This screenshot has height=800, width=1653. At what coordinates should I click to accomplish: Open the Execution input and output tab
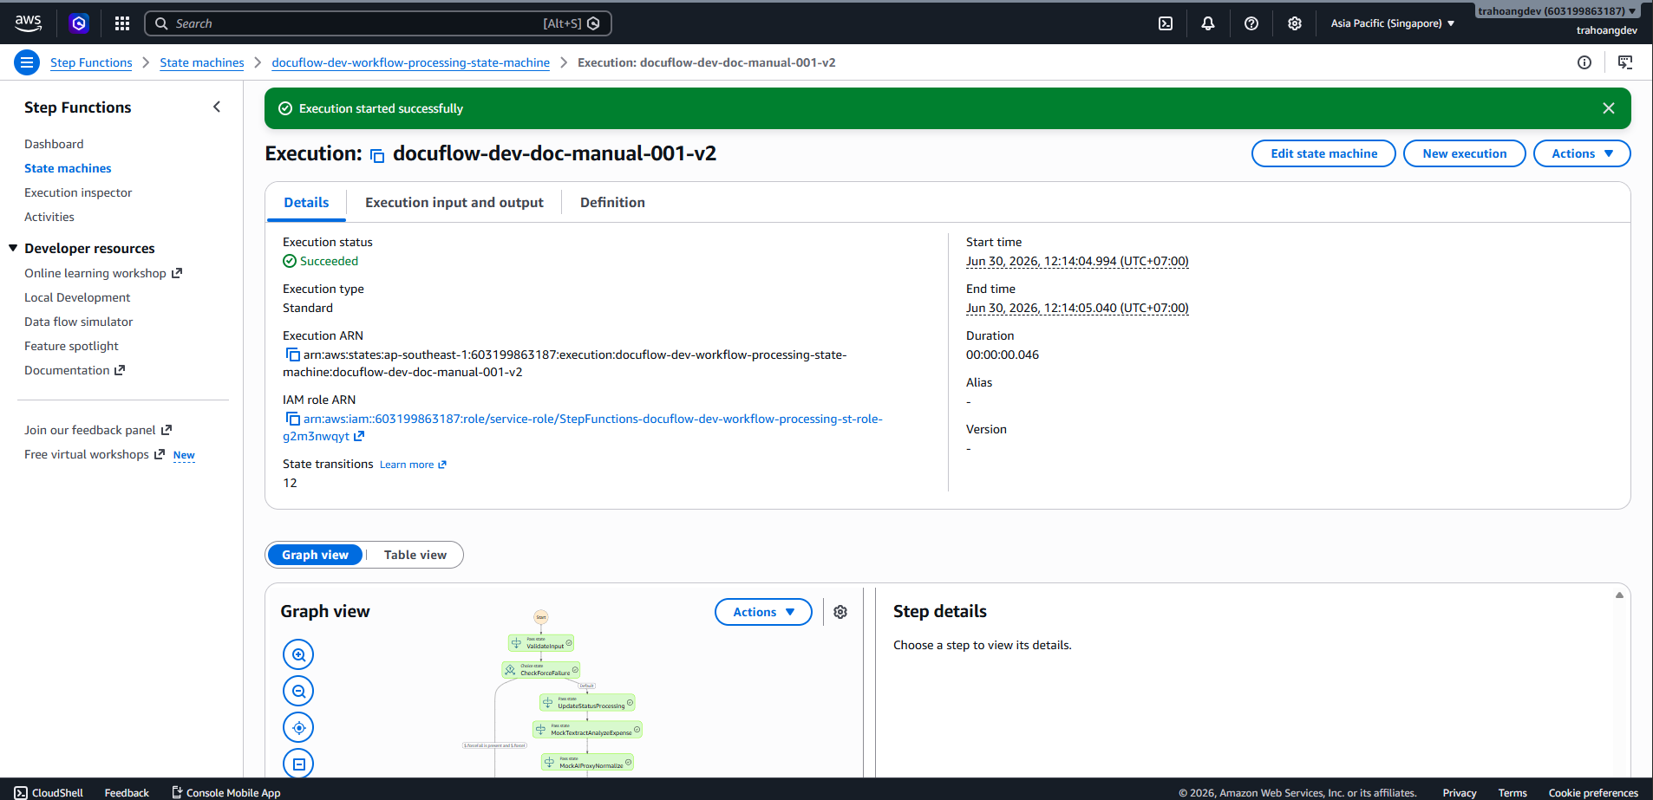pos(454,203)
